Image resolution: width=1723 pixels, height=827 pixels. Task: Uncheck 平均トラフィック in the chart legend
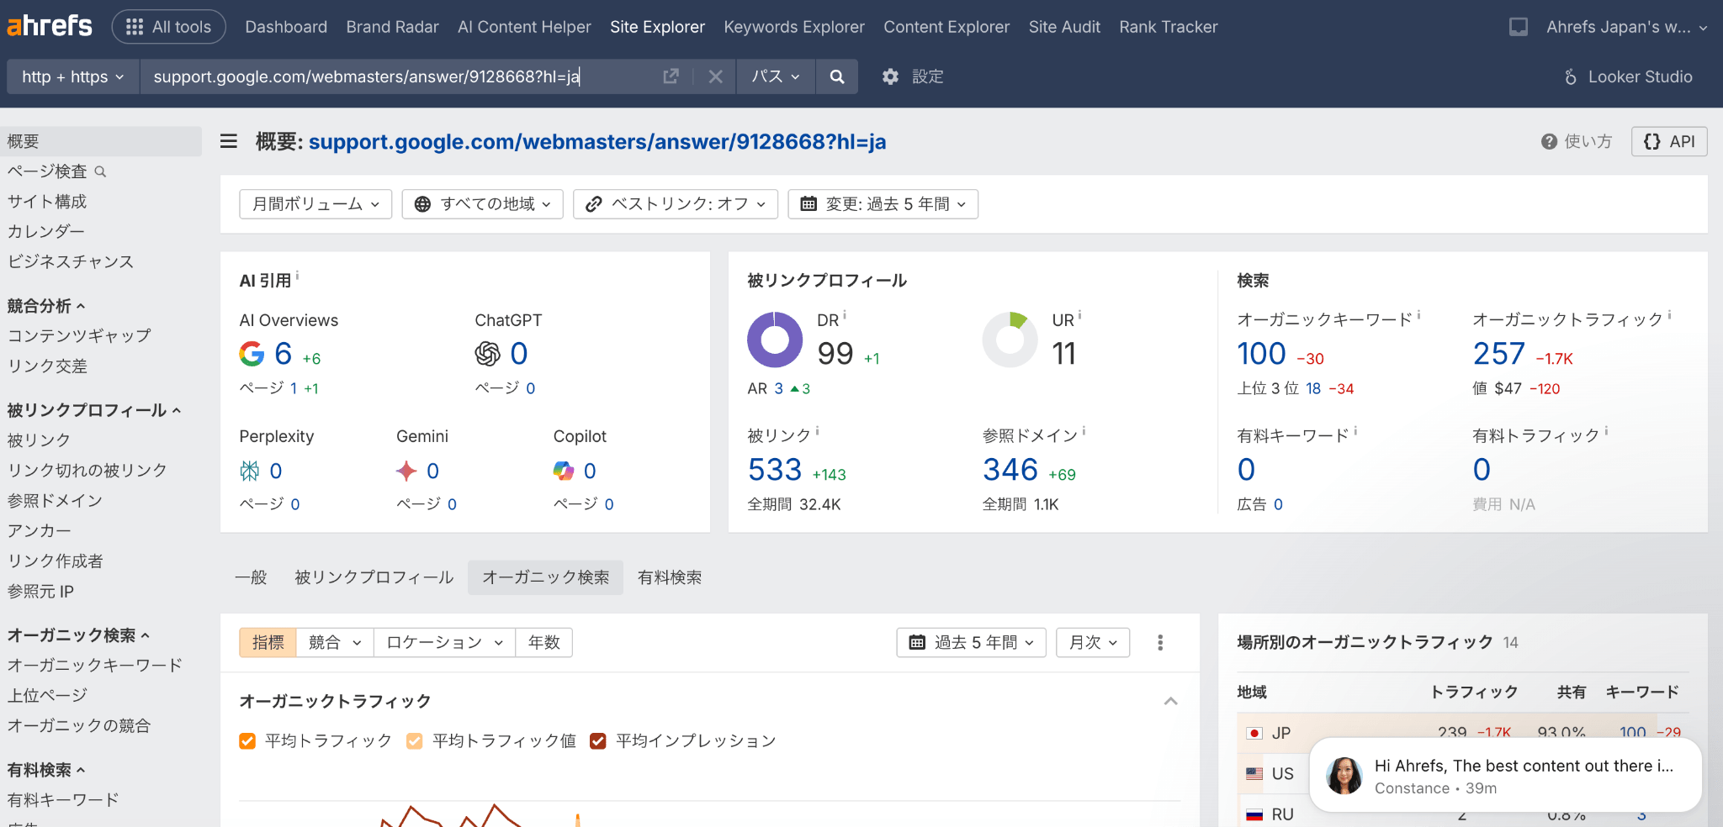click(247, 740)
